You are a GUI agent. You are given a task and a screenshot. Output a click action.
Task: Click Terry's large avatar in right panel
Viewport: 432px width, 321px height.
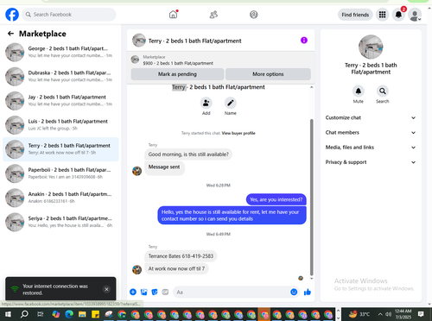(371, 47)
